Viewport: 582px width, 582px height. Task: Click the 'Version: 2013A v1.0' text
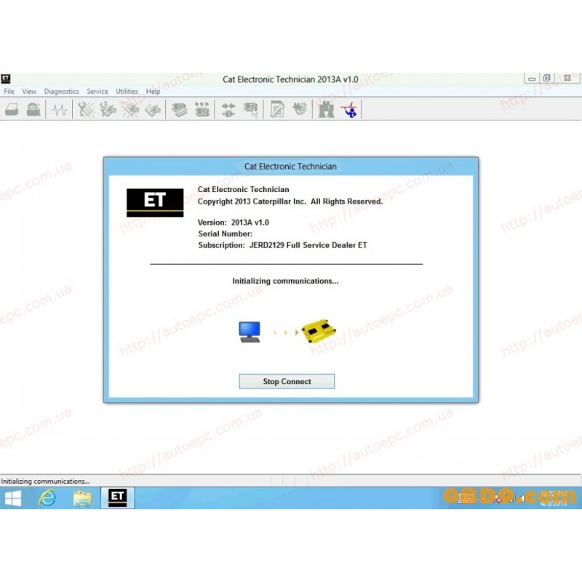click(x=233, y=223)
